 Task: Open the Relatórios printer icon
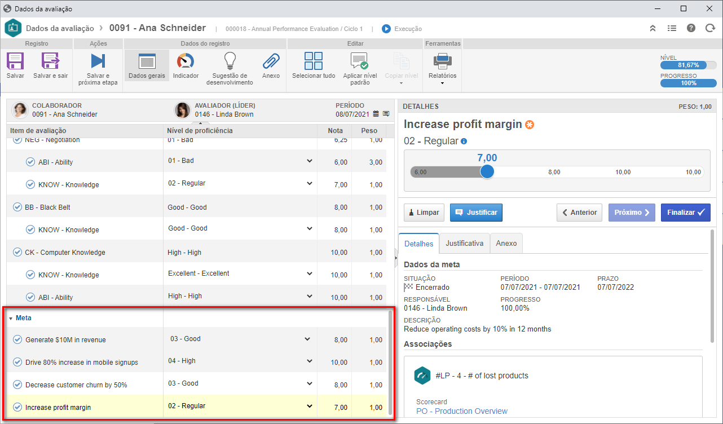pyautogui.click(x=442, y=61)
